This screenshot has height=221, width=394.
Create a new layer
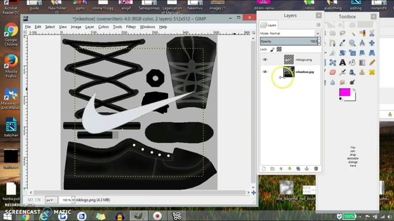point(264,169)
